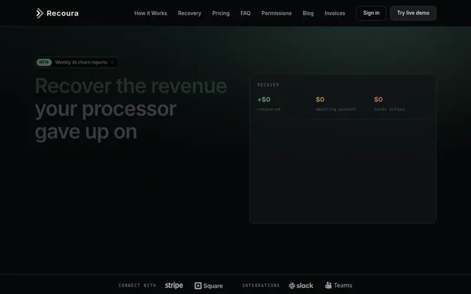This screenshot has height=294, width=471.
Task: Click the INTEGRATIONS label
Action: click(x=261, y=285)
